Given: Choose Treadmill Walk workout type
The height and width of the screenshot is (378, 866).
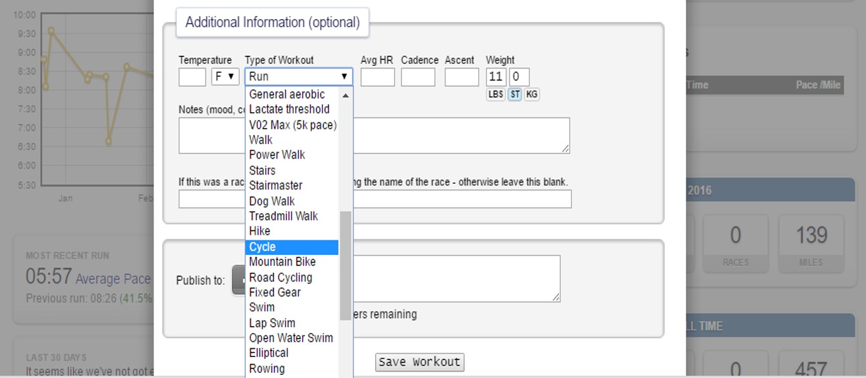Looking at the screenshot, I should tap(292, 216).
